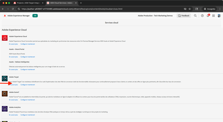Open En savoir plus under Assets Brand Portal
Image resolution: width=223 pixels, height=122 pixels.
[13, 57]
